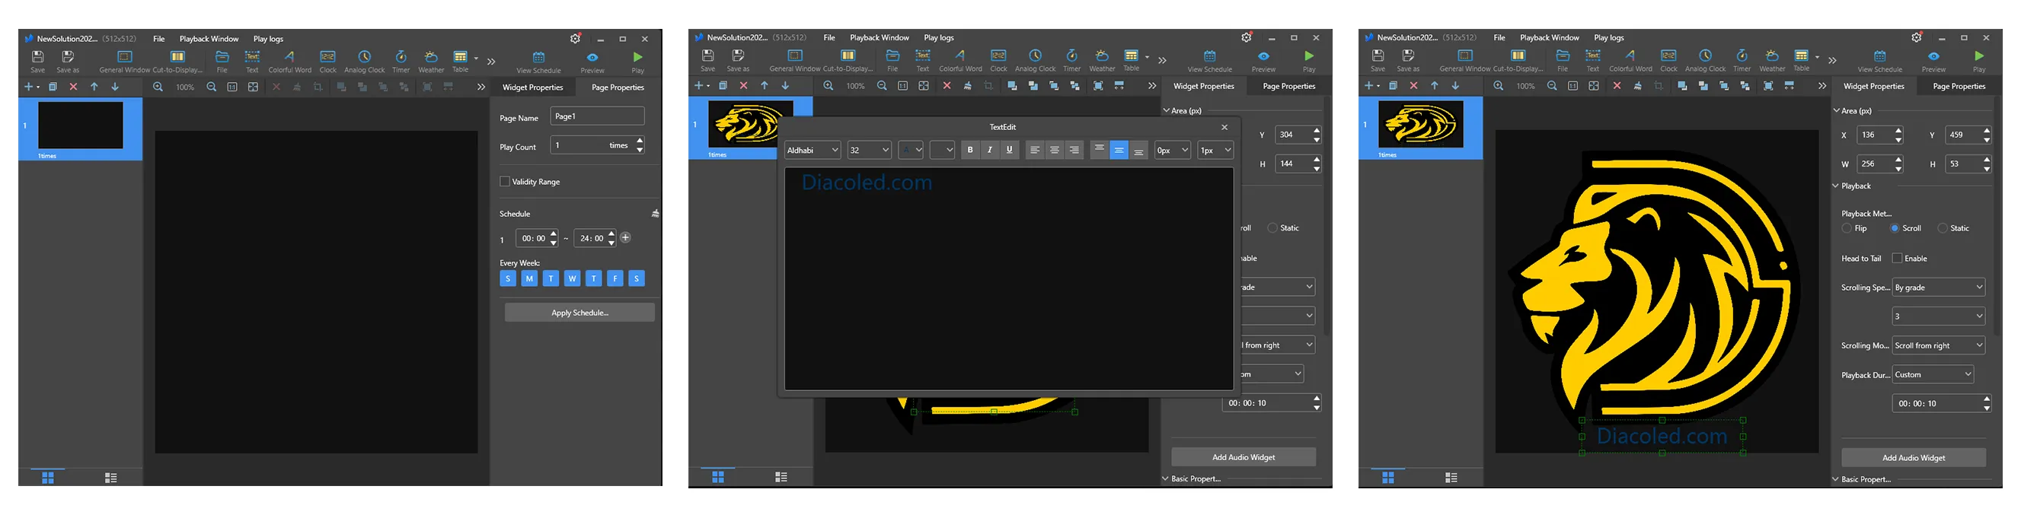The height and width of the screenshot is (518, 2021).
Task: Click the Save as icon in the left window
Action: coord(68,61)
